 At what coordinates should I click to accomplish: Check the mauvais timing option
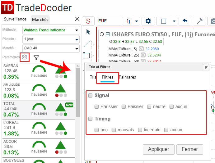tap(114, 130)
